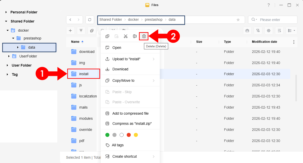Click the Copy icon in context menu
The image size is (303, 163).
click(x=107, y=36)
